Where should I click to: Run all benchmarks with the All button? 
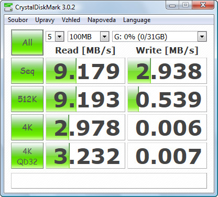click(x=27, y=42)
